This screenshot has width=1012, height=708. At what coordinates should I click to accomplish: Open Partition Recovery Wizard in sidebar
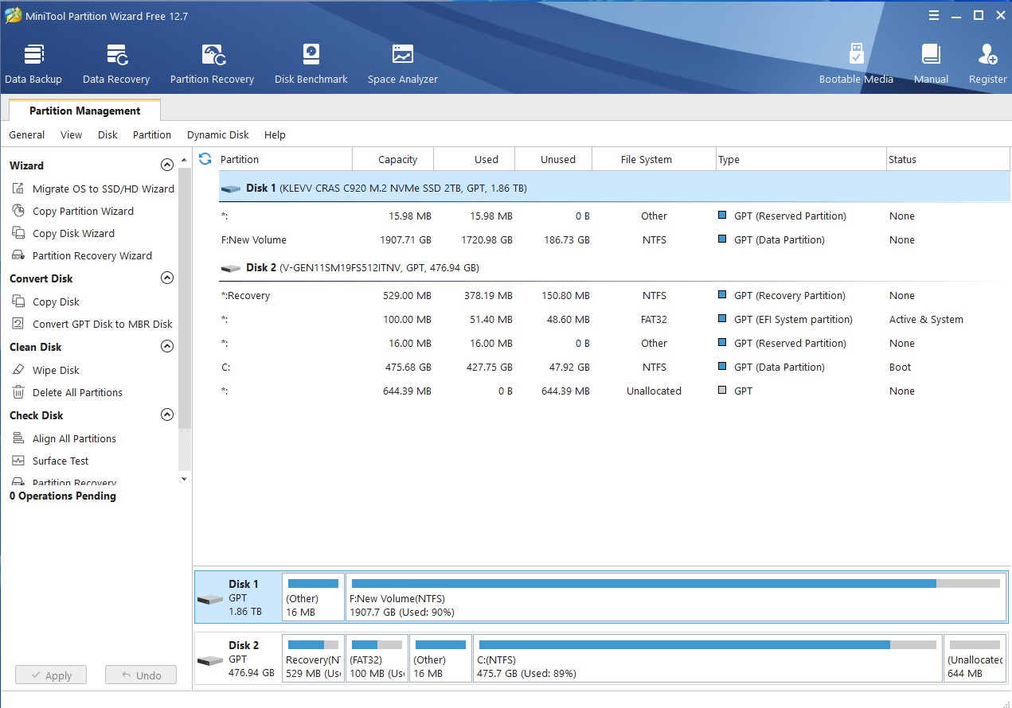(x=82, y=255)
